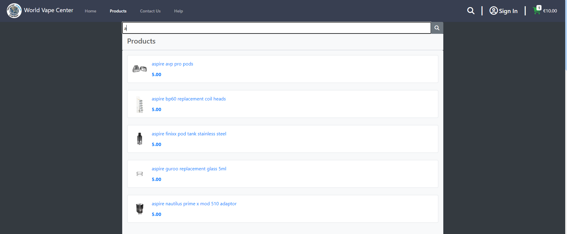
Task: Click the 5.00 price under guroo replacement glass
Action: (157, 179)
